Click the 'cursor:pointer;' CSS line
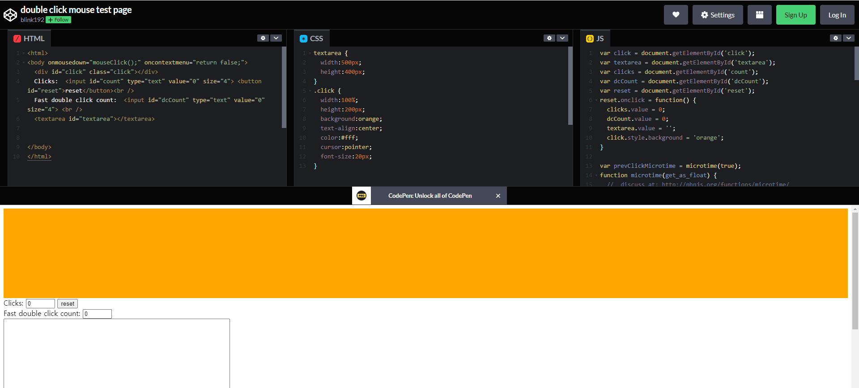859x388 pixels. pos(346,147)
